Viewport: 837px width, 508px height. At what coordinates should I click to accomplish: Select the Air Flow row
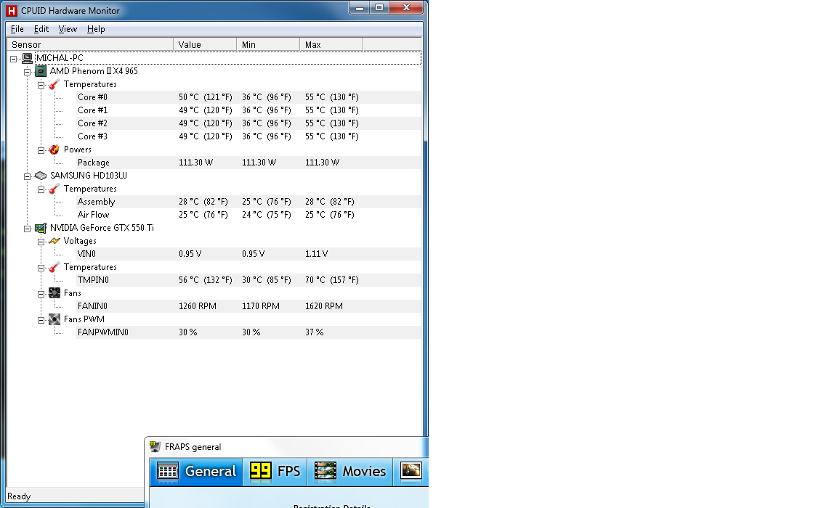tap(248, 215)
